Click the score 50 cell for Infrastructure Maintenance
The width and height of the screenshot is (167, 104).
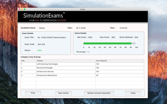point(120,75)
